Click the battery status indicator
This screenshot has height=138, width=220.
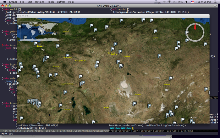[178, 2]
